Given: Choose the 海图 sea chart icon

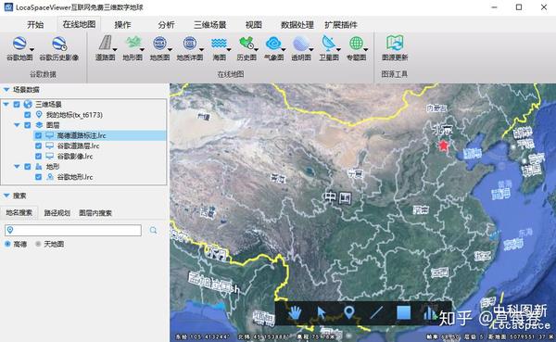Looking at the screenshot, I should coord(219,44).
